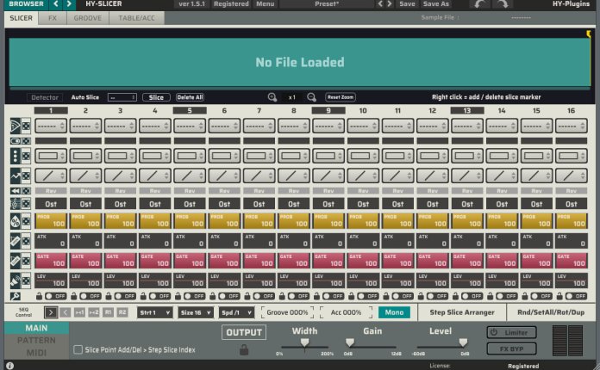Open the Auto Slice dropdown
Viewport: 600px width, 370px height.
tap(122, 97)
